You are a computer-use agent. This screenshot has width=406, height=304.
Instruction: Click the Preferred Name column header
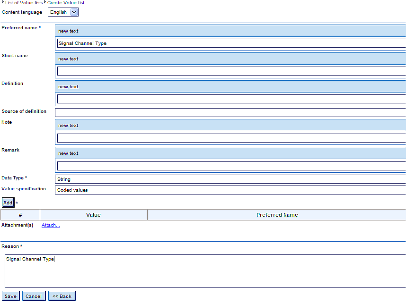point(277,215)
